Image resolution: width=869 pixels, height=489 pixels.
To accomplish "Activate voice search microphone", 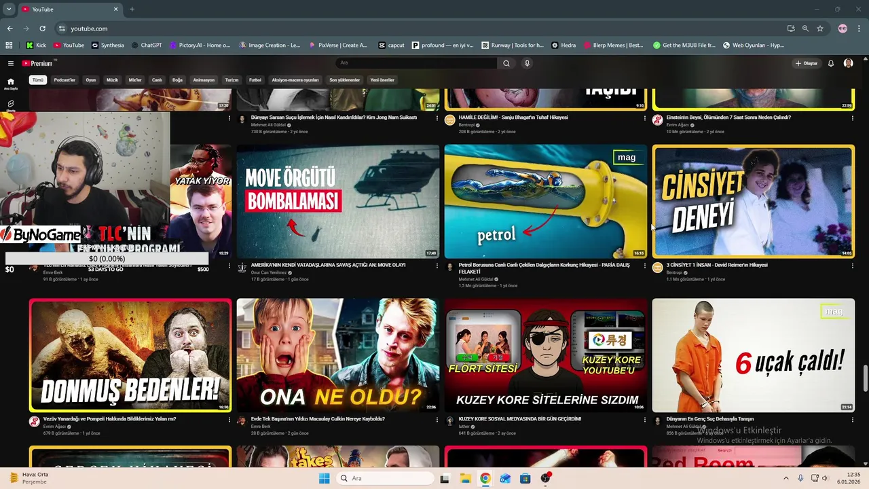I will tap(527, 63).
